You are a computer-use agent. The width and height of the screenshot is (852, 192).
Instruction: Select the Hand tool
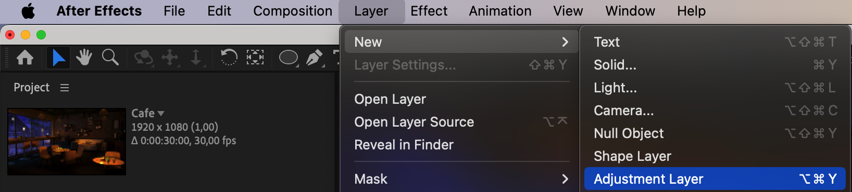point(84,57)
